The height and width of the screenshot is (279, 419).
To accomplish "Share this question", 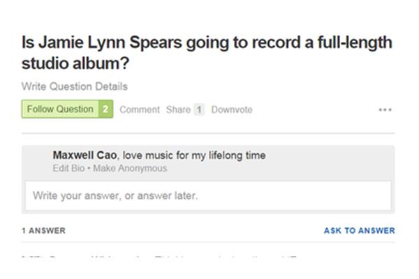I will (x=178, y=110).
